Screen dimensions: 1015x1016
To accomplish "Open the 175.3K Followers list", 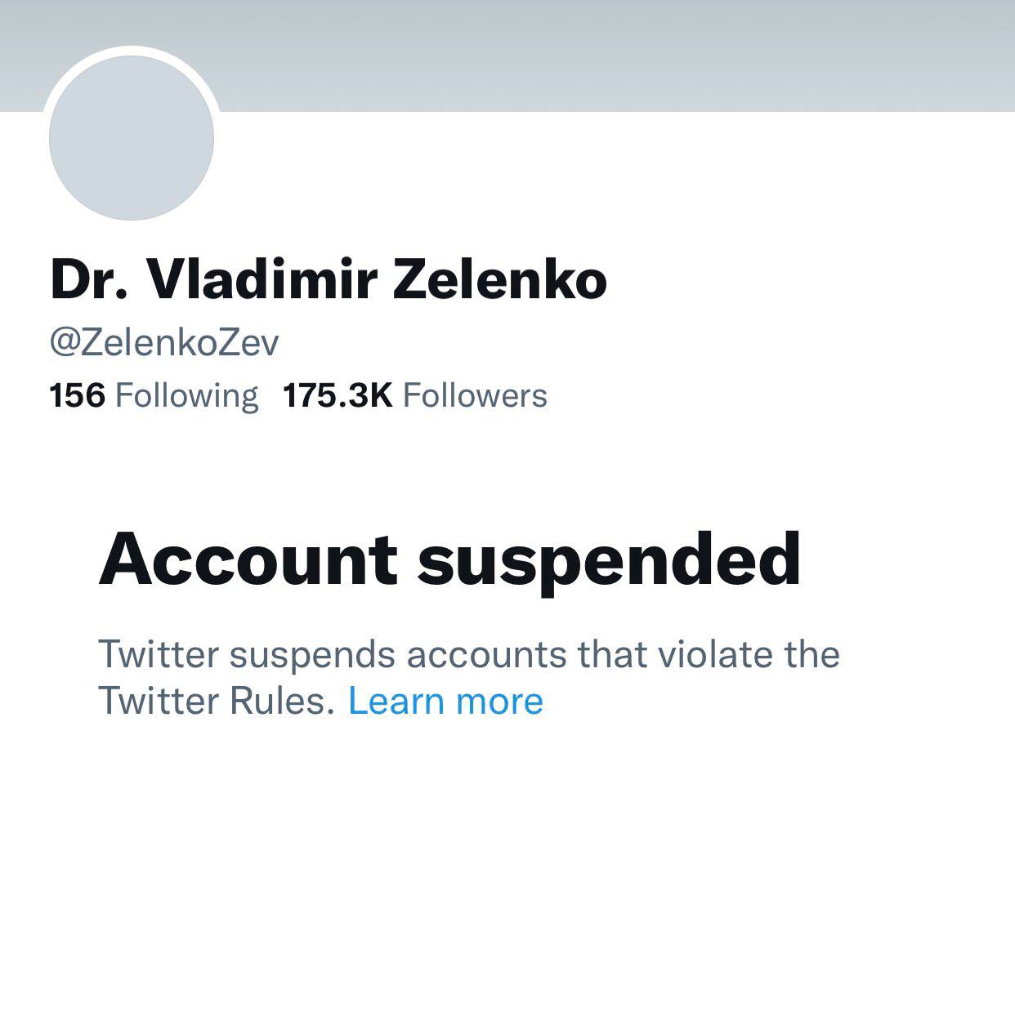I will (x=414, y=395).
